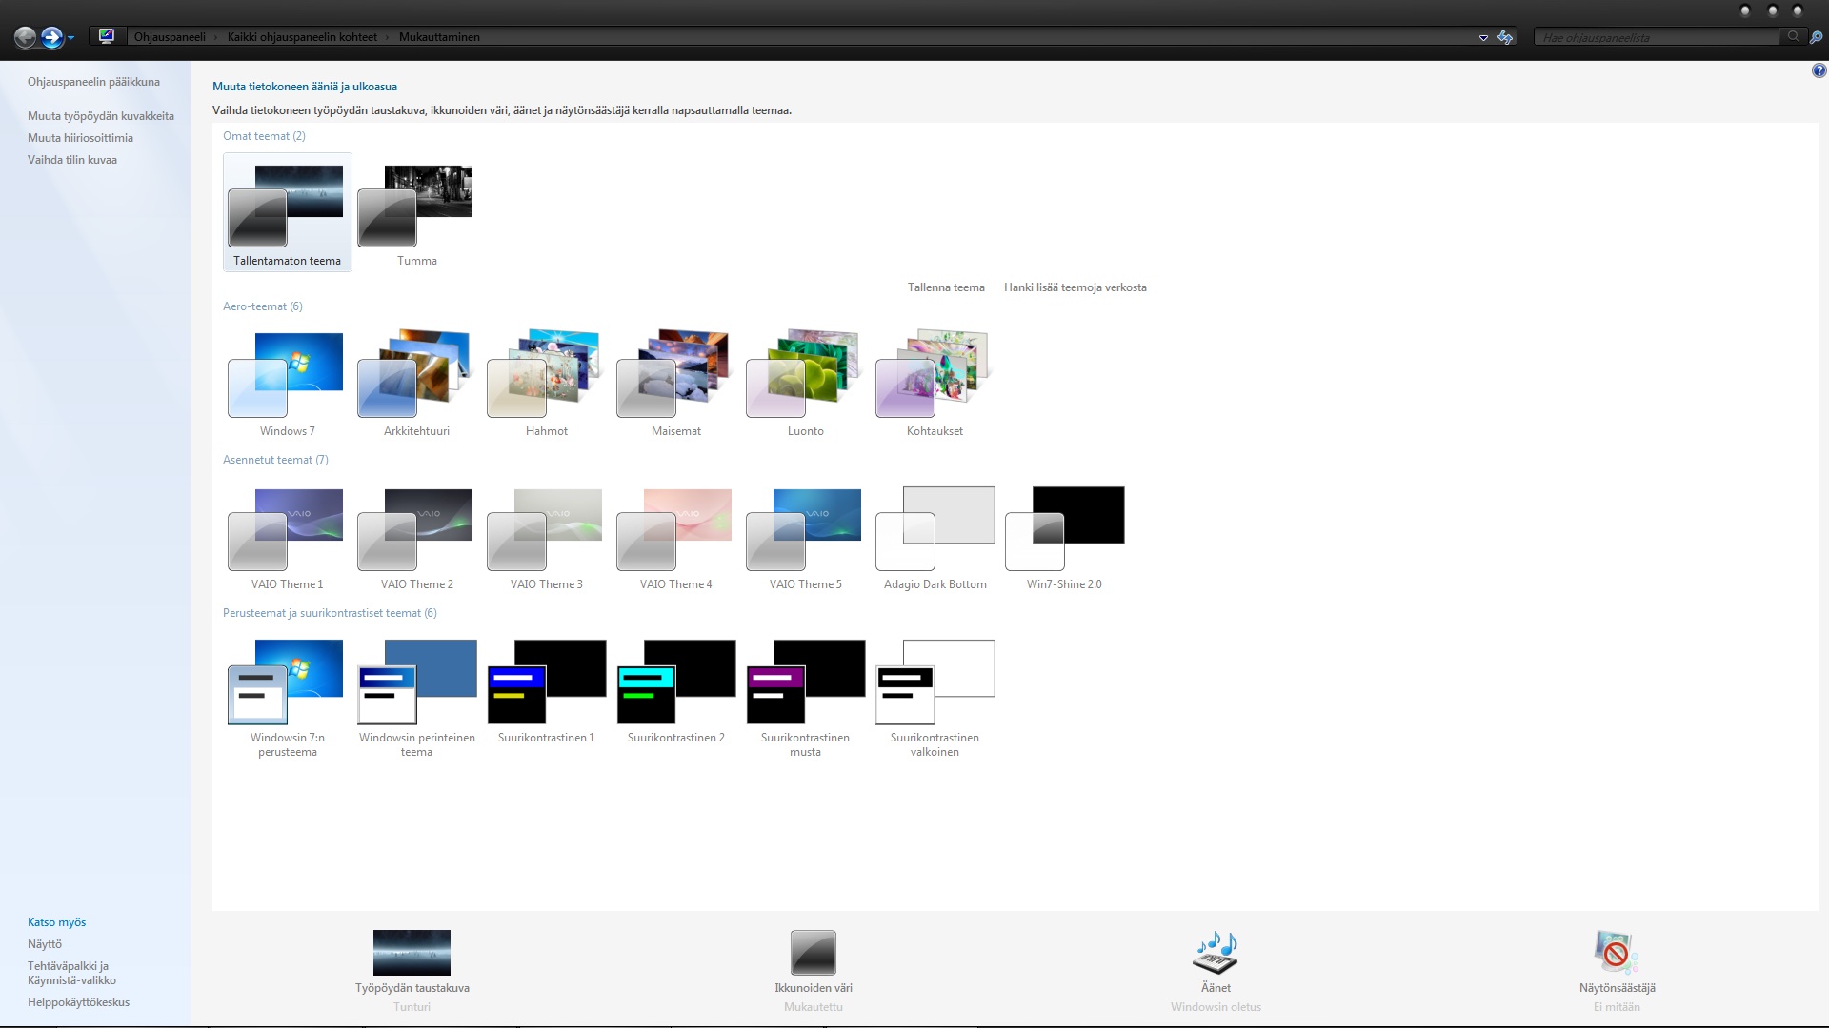The image size is (1829, 1028).
Task: Open Ohjauspaneelin pääikkuna
Action: point(93,82)
